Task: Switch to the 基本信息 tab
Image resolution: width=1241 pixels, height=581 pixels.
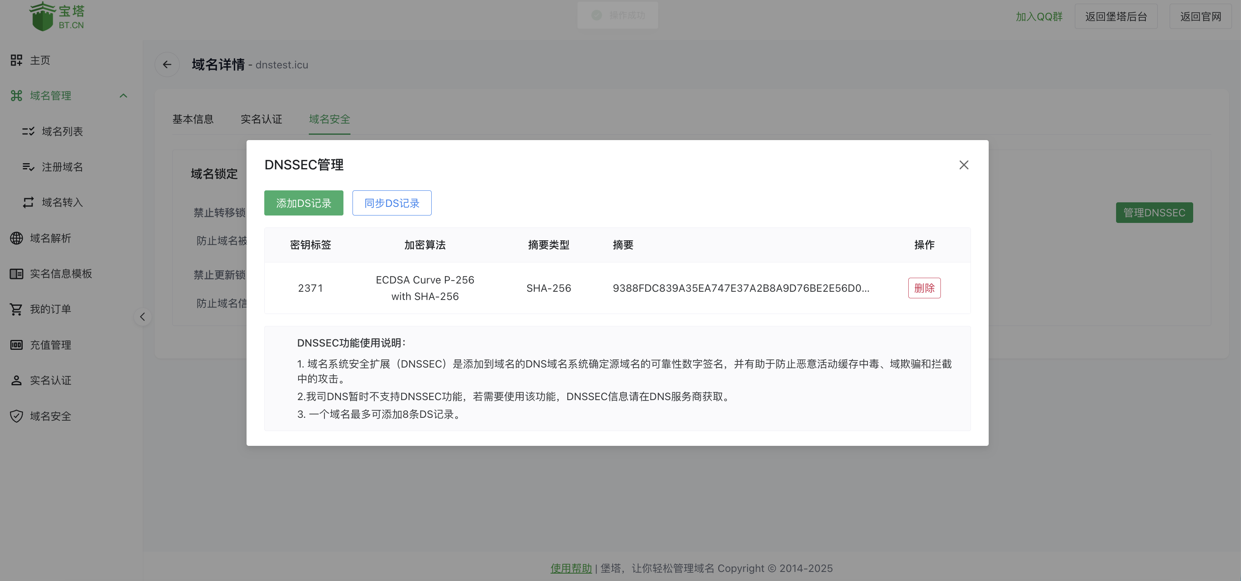Action: (x=193, y=119)
